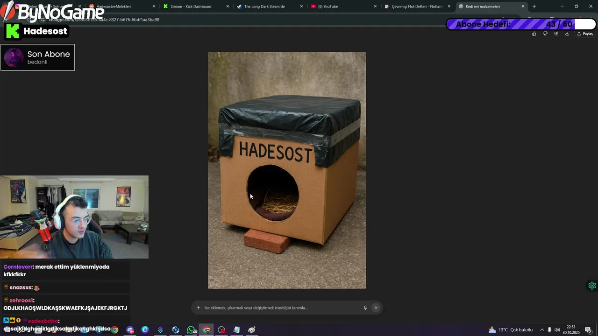Download the generated image
The height and width of the screenshot is (336, 598).
coord(567,34)
